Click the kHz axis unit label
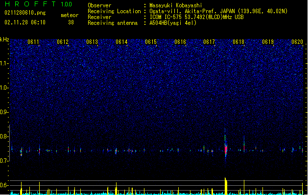The width and height of the screenshot is (308, 195). 4,39
